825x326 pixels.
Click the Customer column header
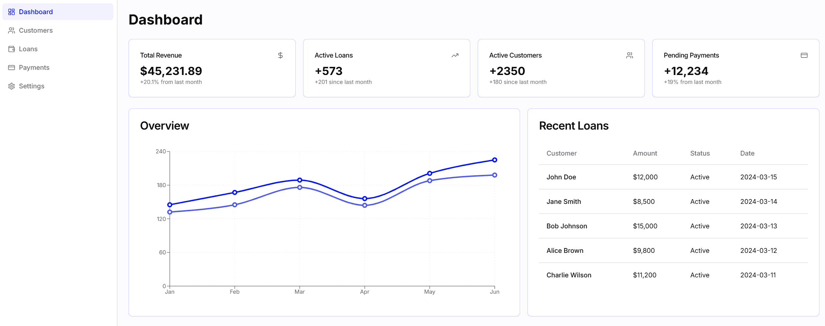coord(561,153)
